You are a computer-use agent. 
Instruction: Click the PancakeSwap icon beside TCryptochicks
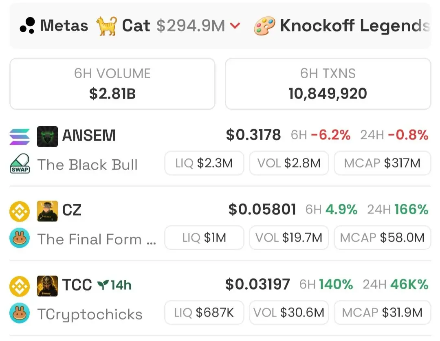[x=20, y=313]
